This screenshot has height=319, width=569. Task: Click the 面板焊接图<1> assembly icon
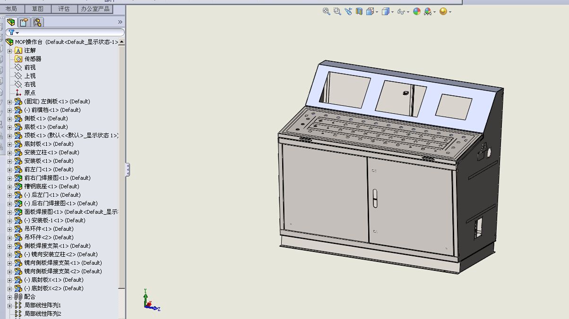coord(18,212)
